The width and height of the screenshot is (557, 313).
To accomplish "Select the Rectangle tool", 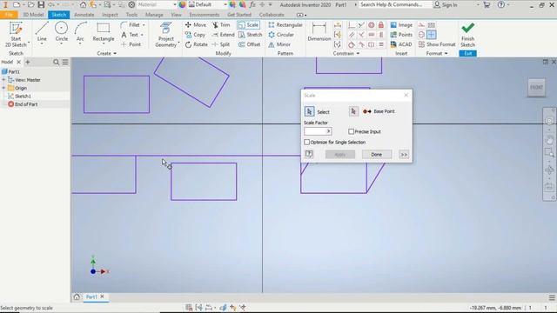I will pos(104,31).
